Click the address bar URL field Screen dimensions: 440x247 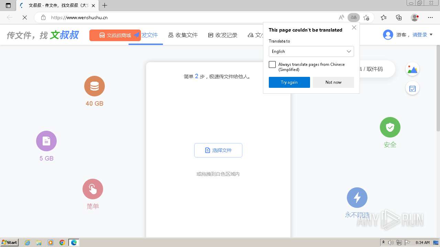pyautogui.click(x=192, y=17)
